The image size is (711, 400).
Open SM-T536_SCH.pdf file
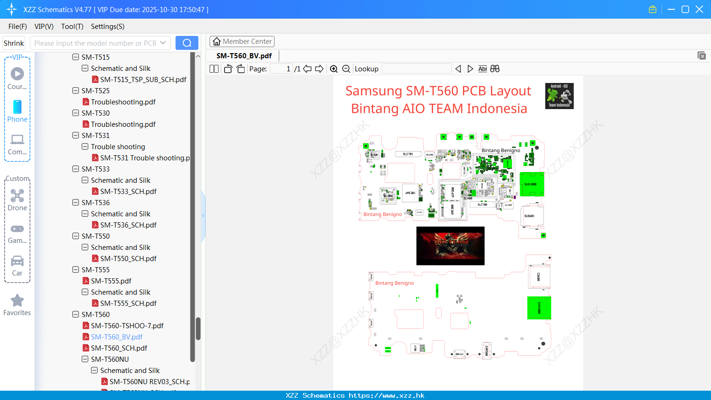point(128,225)
